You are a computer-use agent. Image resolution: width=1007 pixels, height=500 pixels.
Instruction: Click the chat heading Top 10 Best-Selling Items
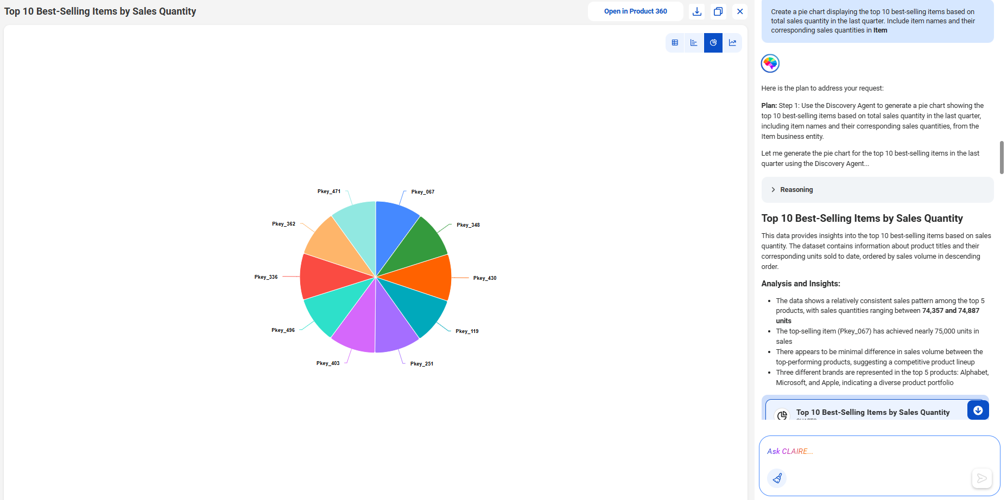[x=862, y=219]
